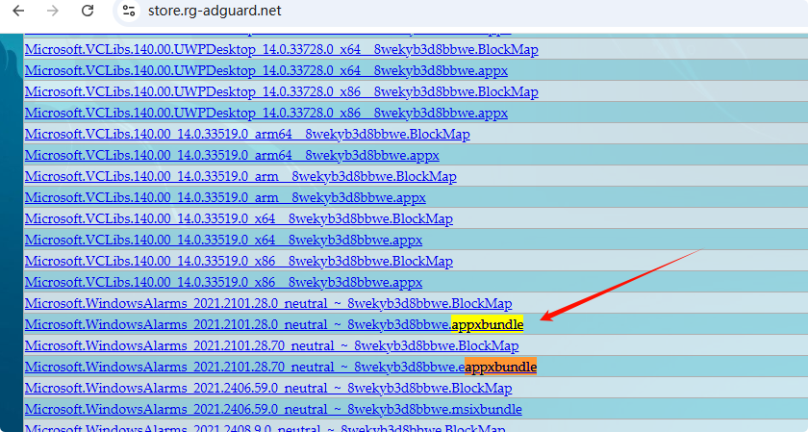Download WindowsAlarms 2021.2406.59.0 msixbundle file
Image resolution: width=808 pixels, height=432 pixels.
[x=273, y=409]
